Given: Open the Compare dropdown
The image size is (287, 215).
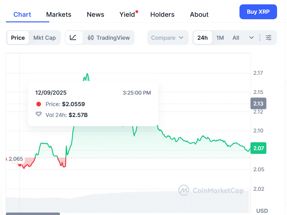Looking at the screenshot, I should (167, 38).
